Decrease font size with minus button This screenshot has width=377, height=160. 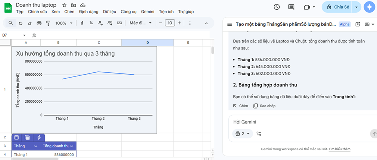(161, 23)
